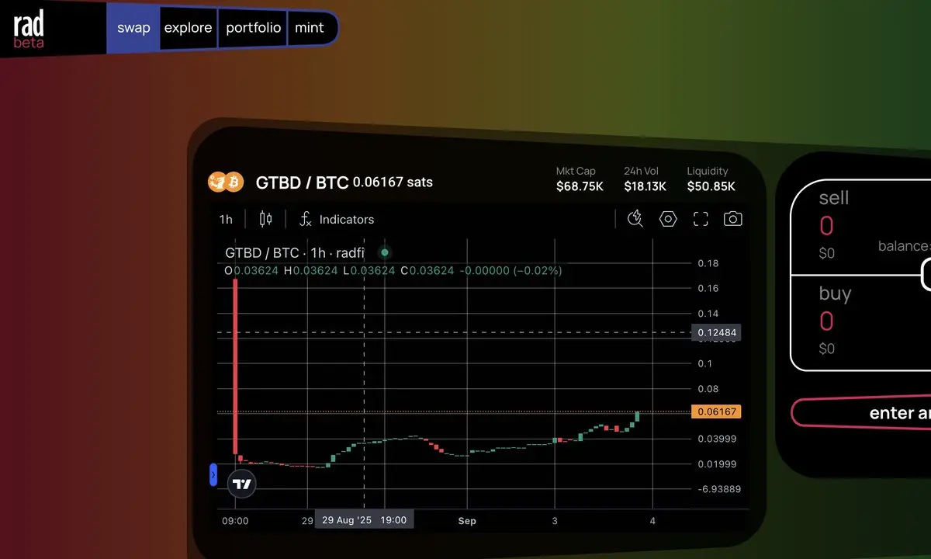Click the GTBD/BTC token pair icon
This screenshot has width=931, height=559.
(226, 182)
